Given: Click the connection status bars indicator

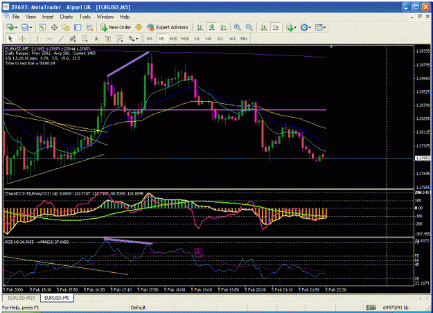Looking at the screenshot, I should pos(371,307).
